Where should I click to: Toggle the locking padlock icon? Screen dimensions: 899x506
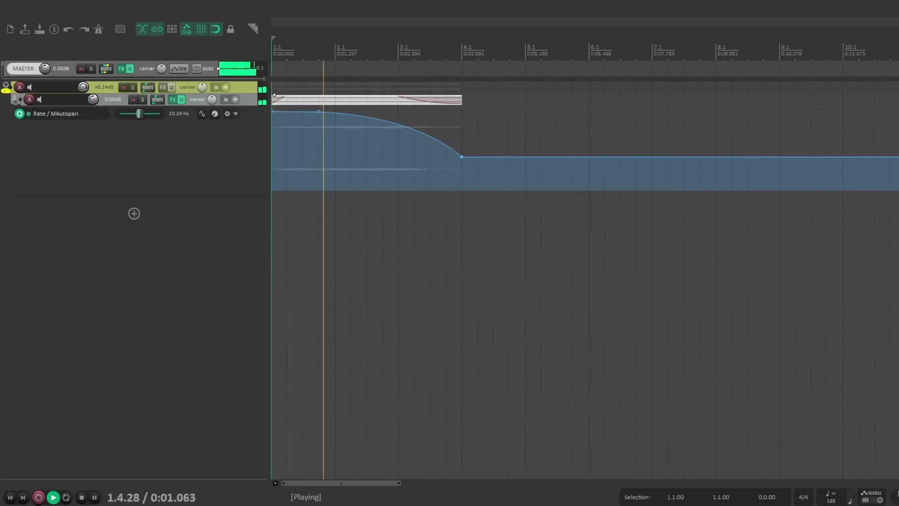(x=230, y=29)
